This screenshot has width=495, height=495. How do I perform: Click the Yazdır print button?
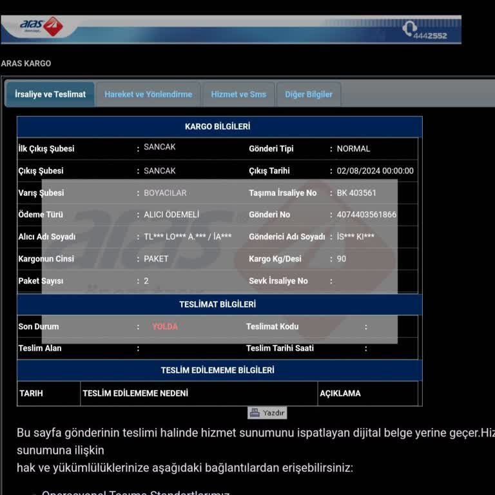(267, 412)
